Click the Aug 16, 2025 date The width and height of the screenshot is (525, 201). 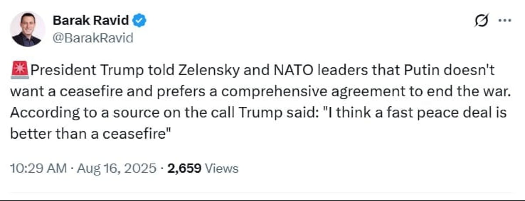[x=116, y=168]
